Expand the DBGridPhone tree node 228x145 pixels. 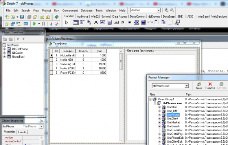pyautogui.click(x=4, y=49)
